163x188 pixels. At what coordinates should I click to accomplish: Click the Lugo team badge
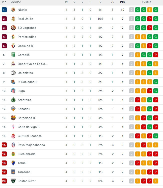point(13,91)
